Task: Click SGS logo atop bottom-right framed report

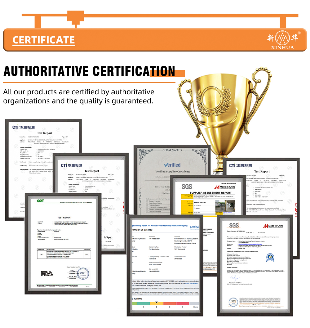Action: pyautogui.click(x=234, y=226)
